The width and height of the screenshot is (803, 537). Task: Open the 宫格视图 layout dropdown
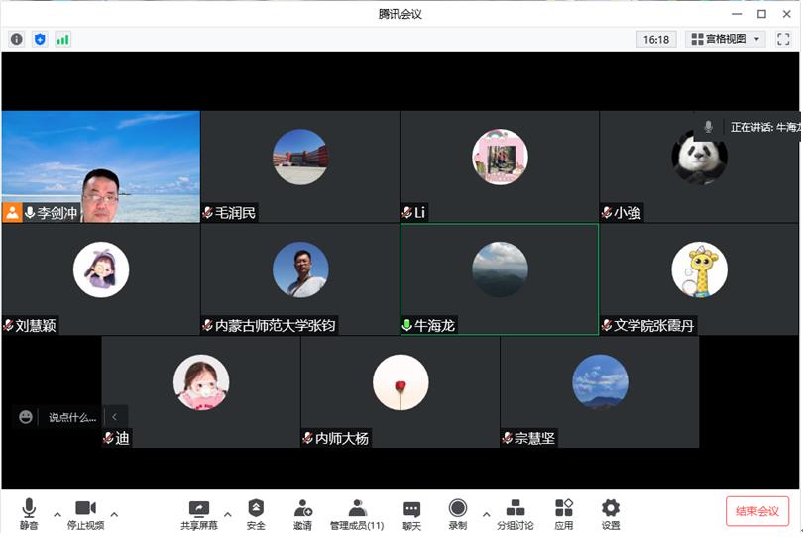pyautogui.click(x=727, y=39)
